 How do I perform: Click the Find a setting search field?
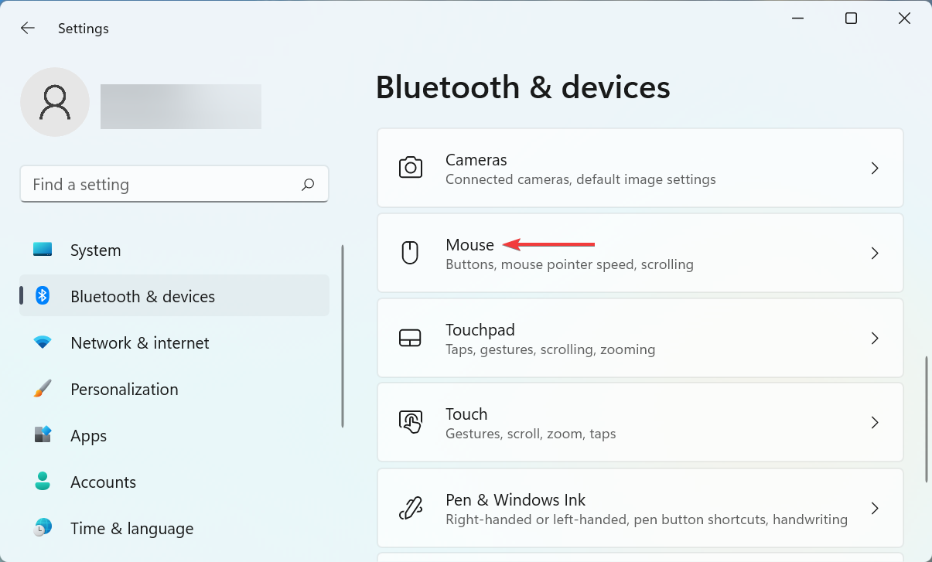155,184
